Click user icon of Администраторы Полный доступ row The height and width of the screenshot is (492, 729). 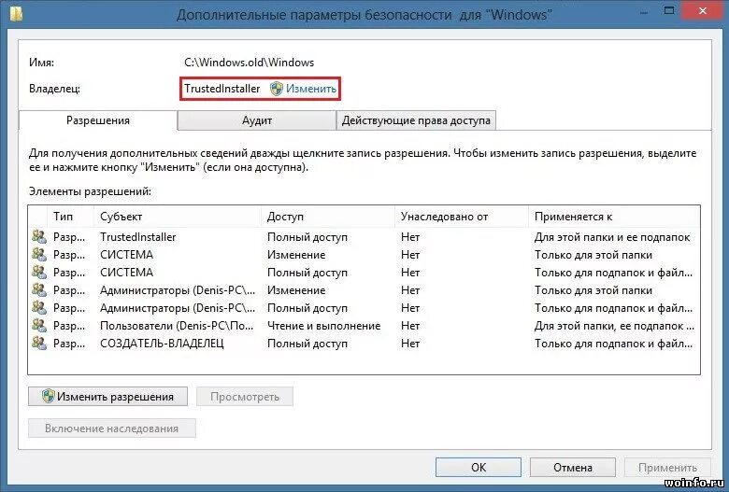[x=39, y=307]
